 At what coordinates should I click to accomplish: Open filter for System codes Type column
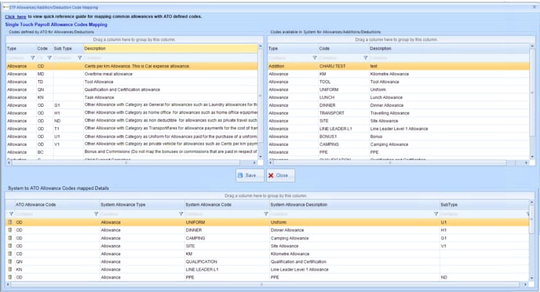coord(315,58)
